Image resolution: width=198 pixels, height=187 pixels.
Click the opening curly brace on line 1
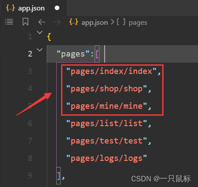(x=49, y=37)
